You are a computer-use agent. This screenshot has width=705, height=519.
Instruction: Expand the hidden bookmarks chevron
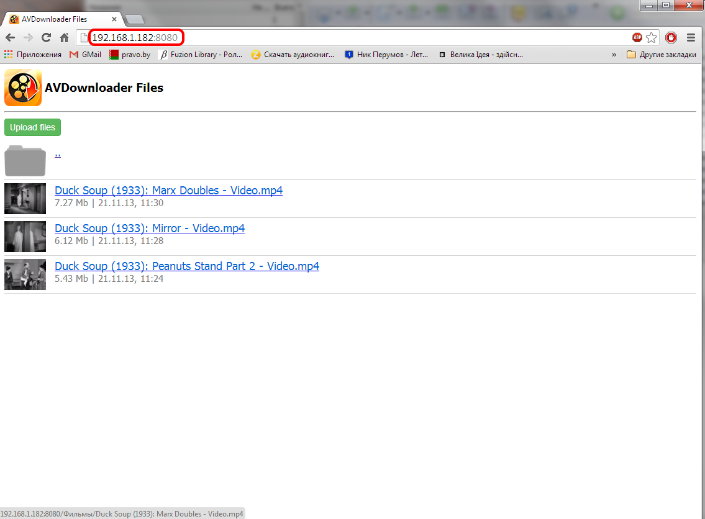(x=614, y=55)
